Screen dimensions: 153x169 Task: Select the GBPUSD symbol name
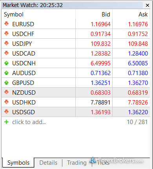tap(23, 83)
